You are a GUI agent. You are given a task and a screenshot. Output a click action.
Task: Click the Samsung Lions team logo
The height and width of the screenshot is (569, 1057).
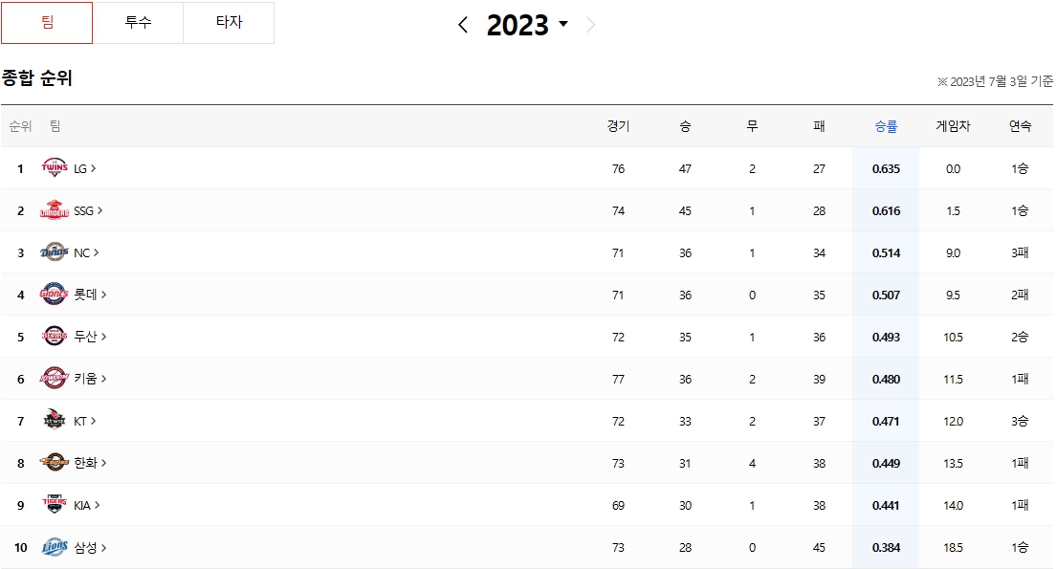[x=54, y=547]
